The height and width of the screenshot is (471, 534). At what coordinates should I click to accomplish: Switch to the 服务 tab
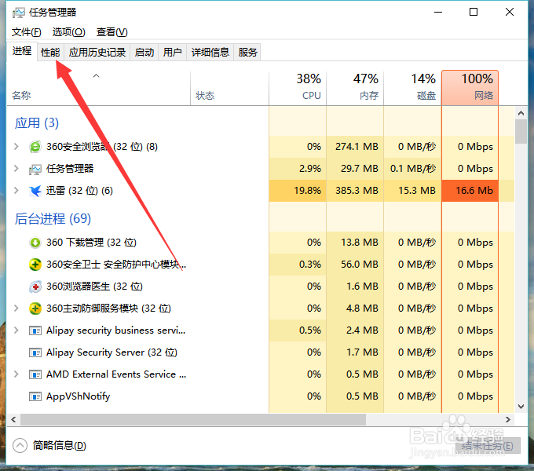pyautogui.click(x=247, y=53)
